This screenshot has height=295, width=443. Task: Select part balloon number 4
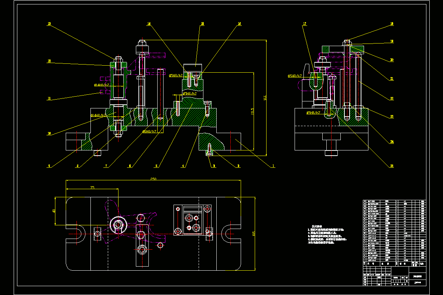(x=183, y=166)
